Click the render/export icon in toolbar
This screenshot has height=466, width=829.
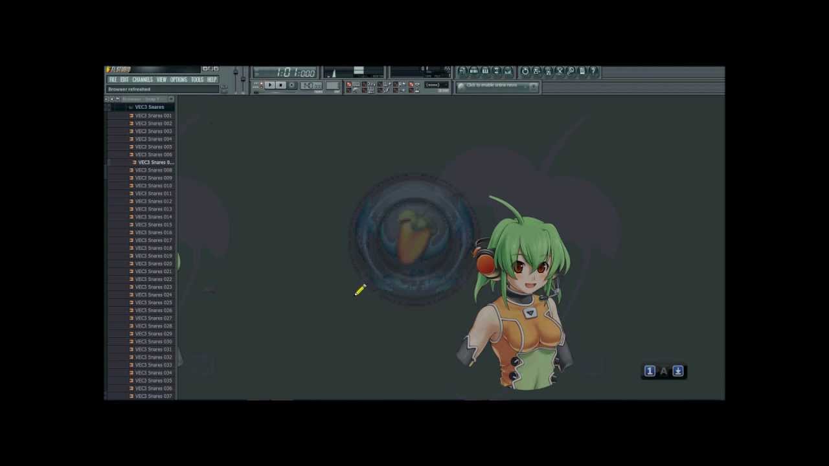pos(548,71)
